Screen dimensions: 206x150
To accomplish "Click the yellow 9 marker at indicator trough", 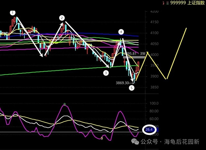I will [x=102, y=138].
